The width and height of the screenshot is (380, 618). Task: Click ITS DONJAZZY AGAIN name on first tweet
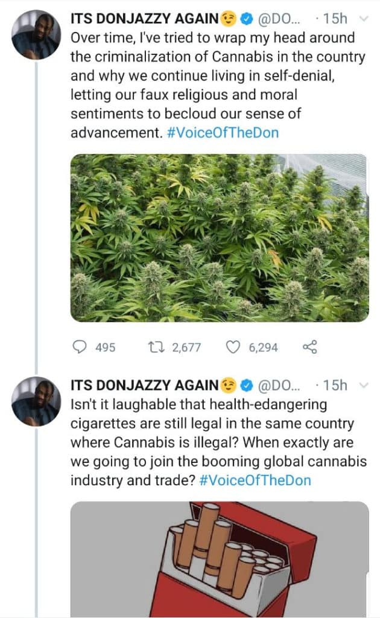(x=143, y=19)
